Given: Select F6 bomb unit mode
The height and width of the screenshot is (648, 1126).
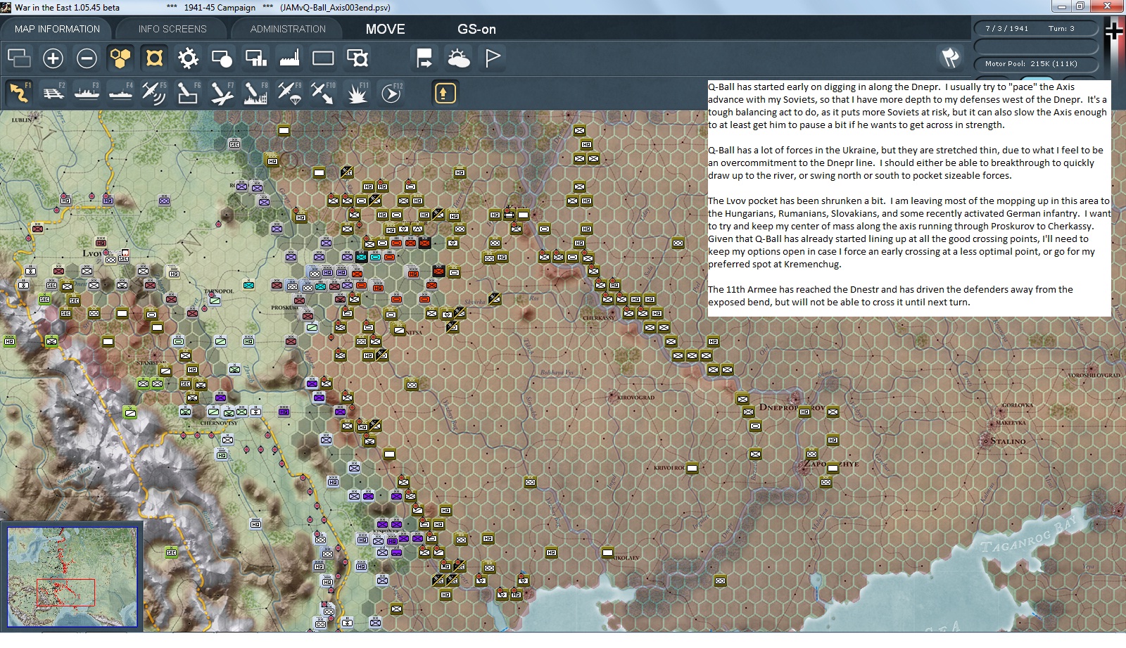Looking at the screenshot, I should coord(188,93).
